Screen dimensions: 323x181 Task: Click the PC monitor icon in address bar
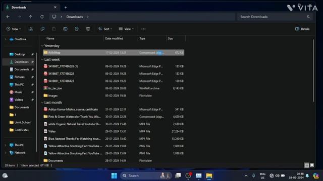[x=54, y=17]
